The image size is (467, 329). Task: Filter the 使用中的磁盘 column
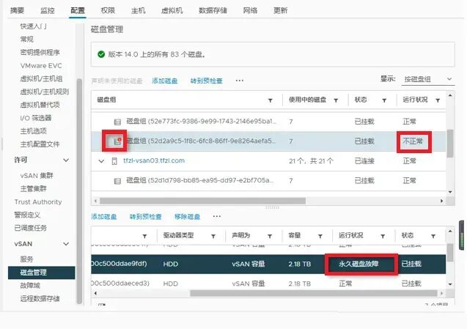pyautogui.click(x=336, y=100)
